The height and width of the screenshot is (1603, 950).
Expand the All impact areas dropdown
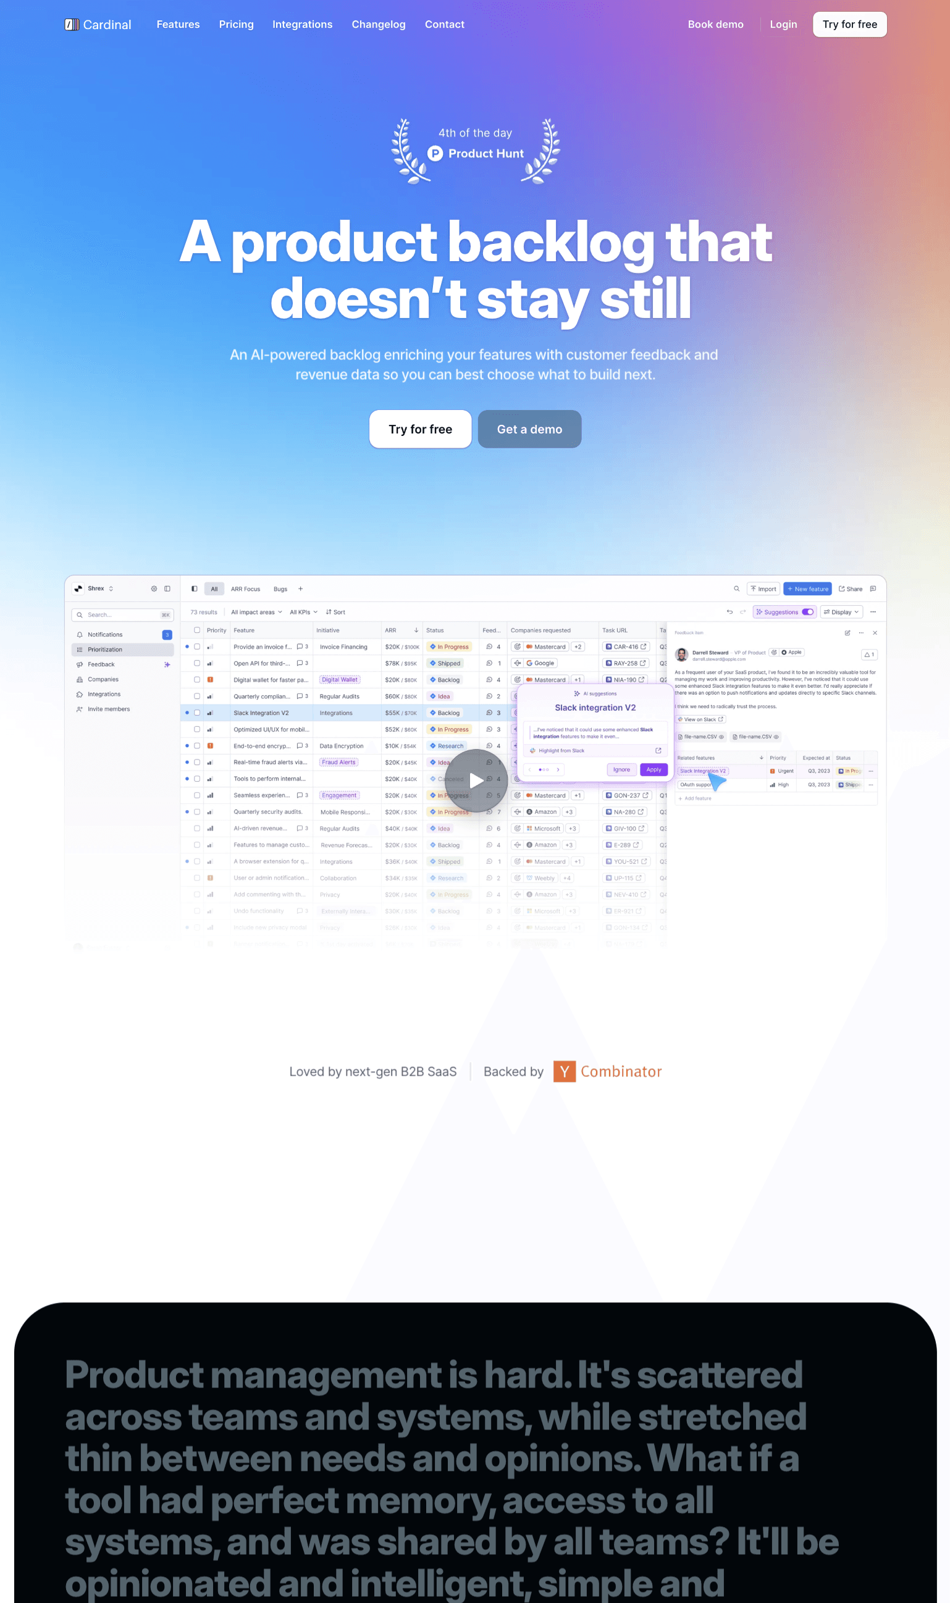point(256,613)
